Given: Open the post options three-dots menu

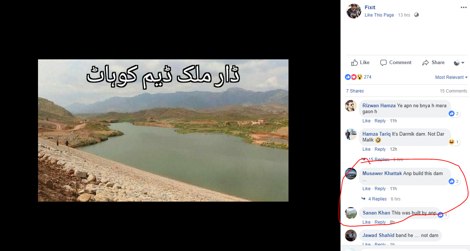Looking at the screenshot, I should 463,7.
